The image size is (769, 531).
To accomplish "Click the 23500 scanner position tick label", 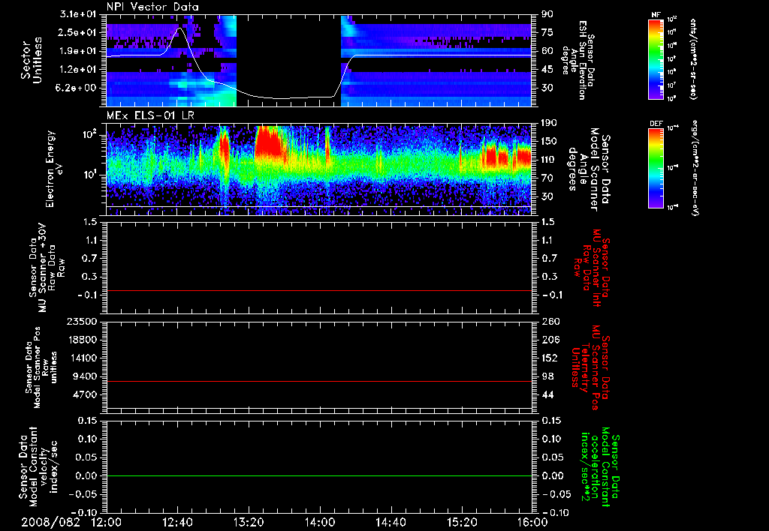I will click(83, 321).
